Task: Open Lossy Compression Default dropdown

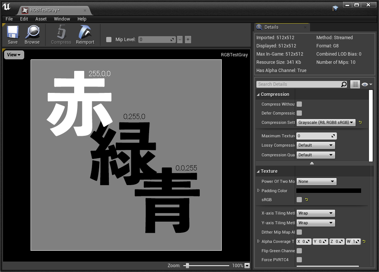Action: 316,145
